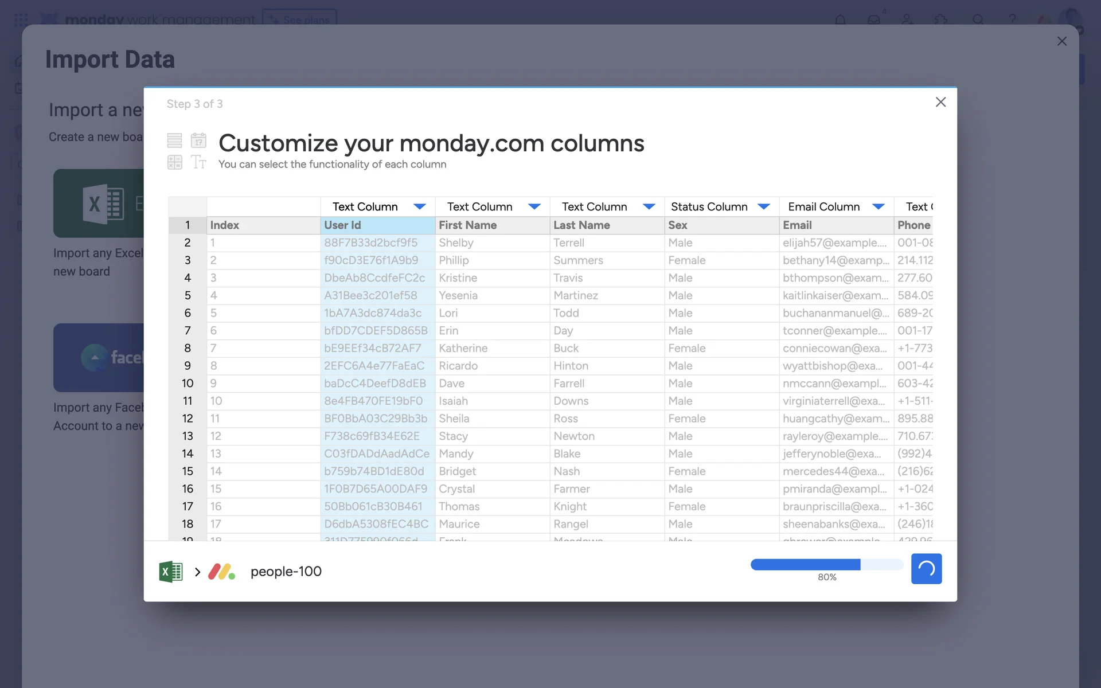Viewport: 1101px width, 688px height.
Task: Open column type dropdown above User Id
Action: pos(420,206)
